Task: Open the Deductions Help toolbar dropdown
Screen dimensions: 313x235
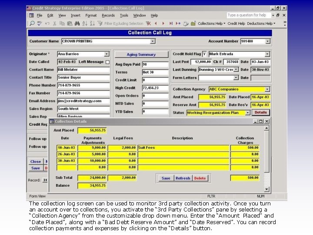Action: 261,23
